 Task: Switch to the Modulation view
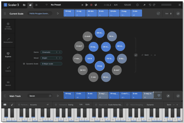tap(8, 40)
